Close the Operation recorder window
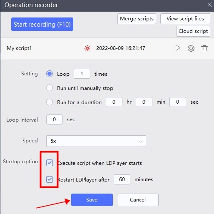 click(210, 5)
